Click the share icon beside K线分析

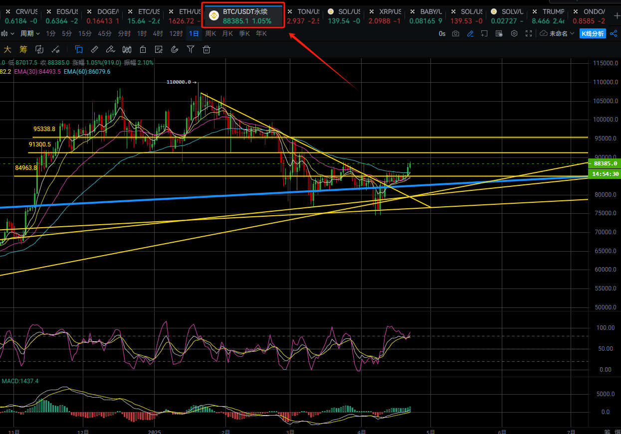pyautogui.click(x=614, y=33)
